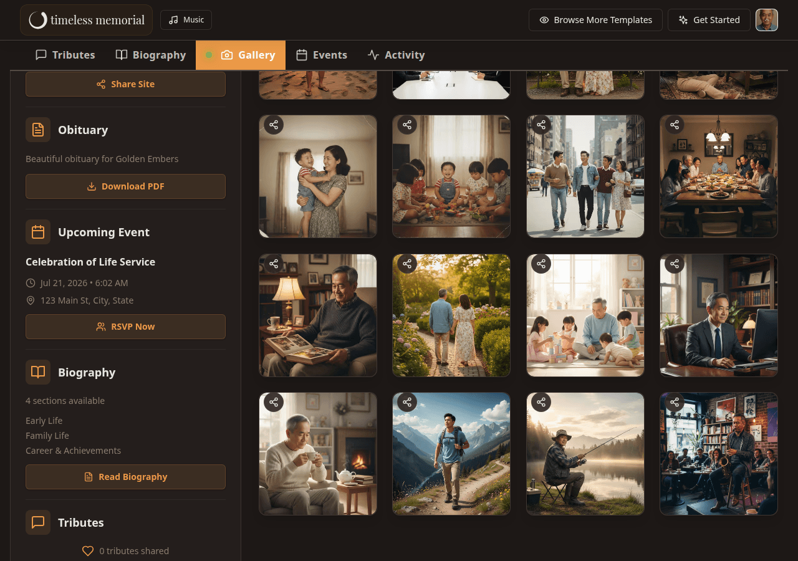The width and height of the screenshot is (798, 561).
Task: Click Read Biography button
Action: pyautogui.click(x=125, y=477)
